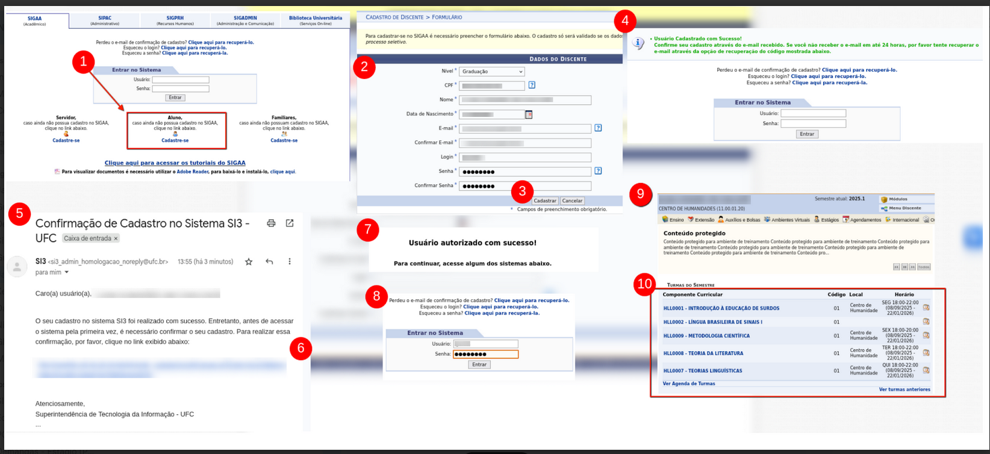The image size is (990, 454).
Task: Open the email's three-dot more options menu
Action: tap(290, 262)
